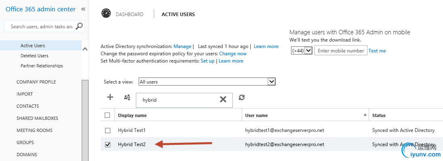Click the search magnifier icon
The width and height of the screenshot is (443, 161).
tap(79, 26)
